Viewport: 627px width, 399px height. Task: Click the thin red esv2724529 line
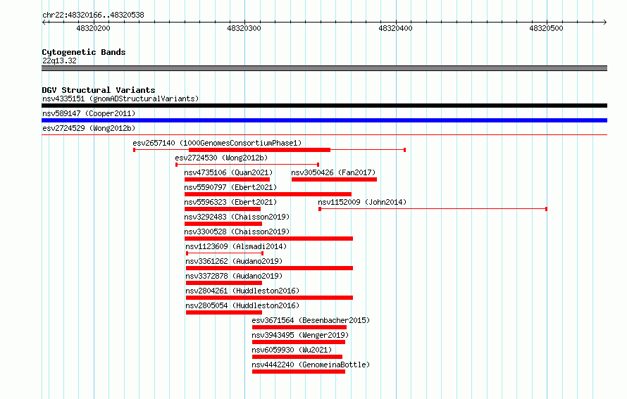tap(324, 135)
